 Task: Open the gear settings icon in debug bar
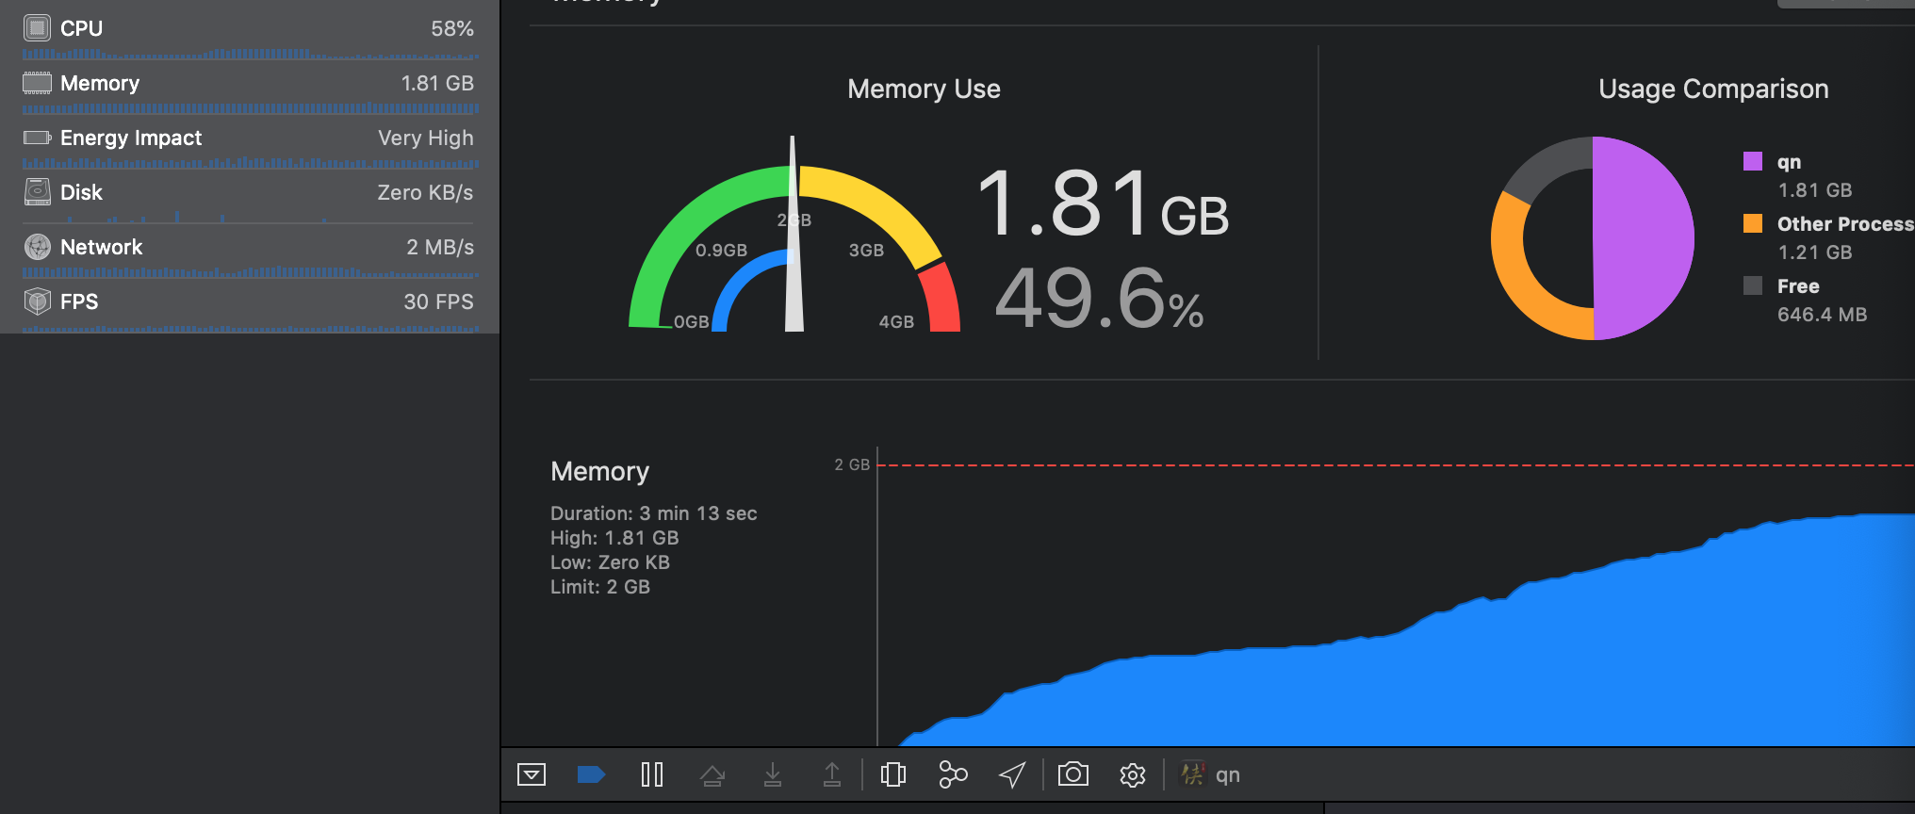pyautogui.click(x=1132, y=774)
